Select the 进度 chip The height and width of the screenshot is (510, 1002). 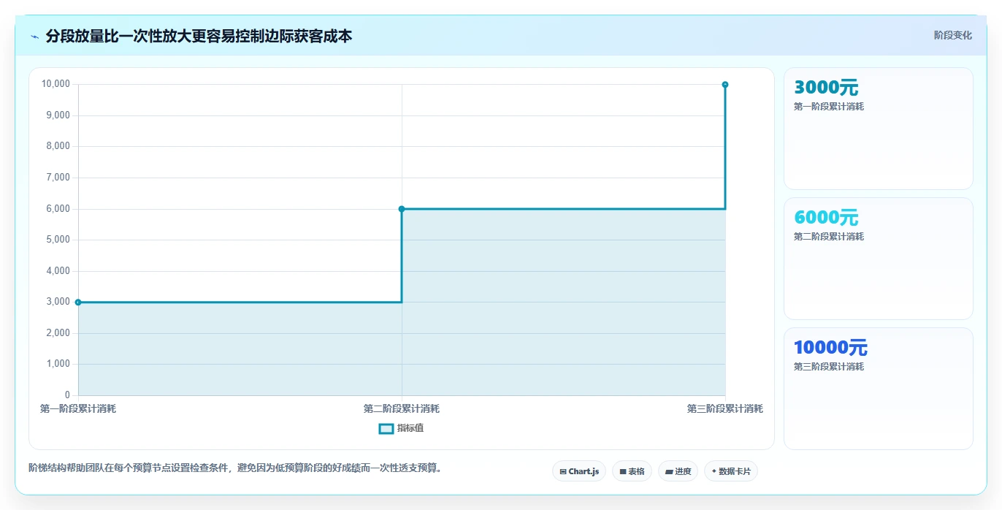(x=678, y=471)
